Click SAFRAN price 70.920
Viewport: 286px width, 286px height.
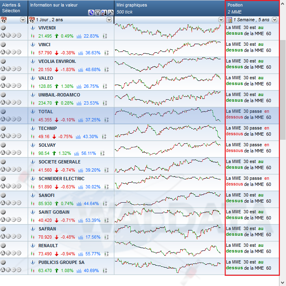(x=45, y=237)
